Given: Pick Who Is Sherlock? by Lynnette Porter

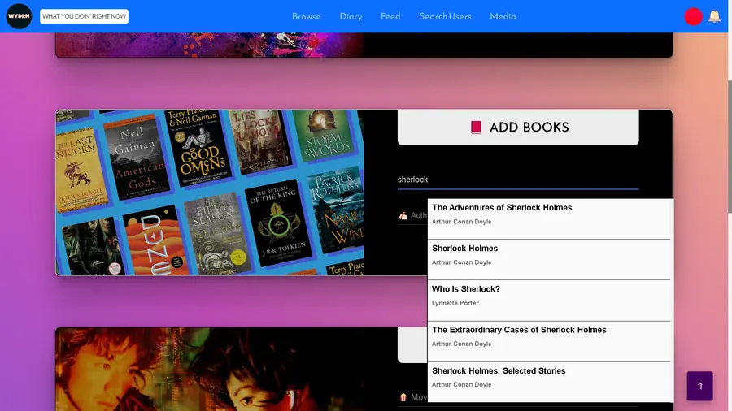Looking at the screenshot, I should pyautogui.click(x=549, y=301).
